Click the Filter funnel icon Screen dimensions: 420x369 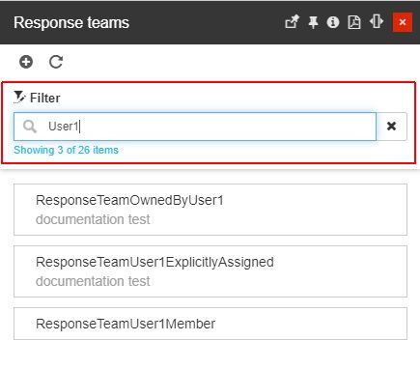19,97
